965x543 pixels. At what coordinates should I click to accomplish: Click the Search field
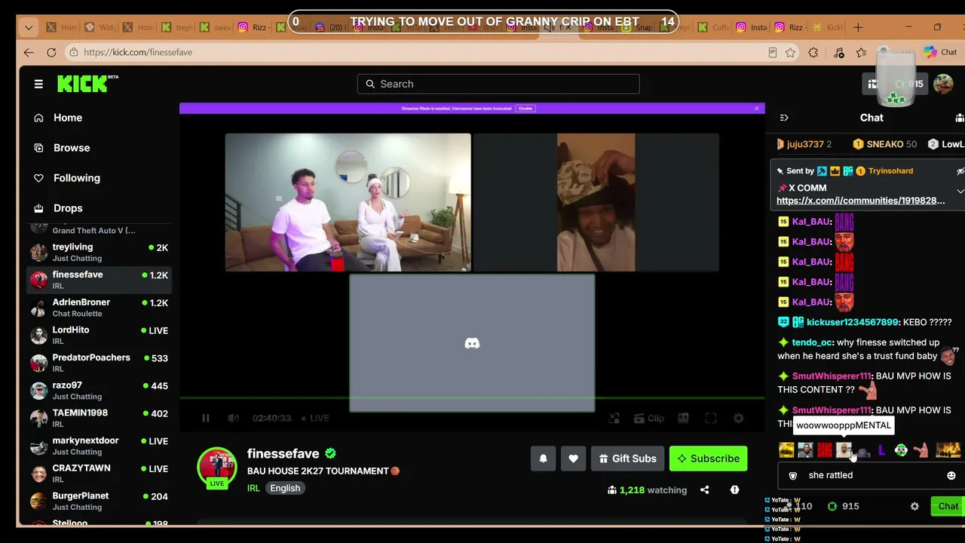click(x=498, y=84)
